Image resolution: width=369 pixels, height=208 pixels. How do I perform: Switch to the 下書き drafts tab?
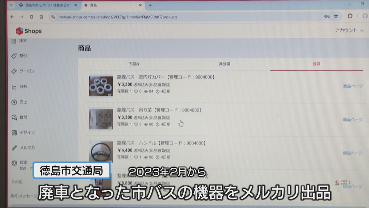134,64
